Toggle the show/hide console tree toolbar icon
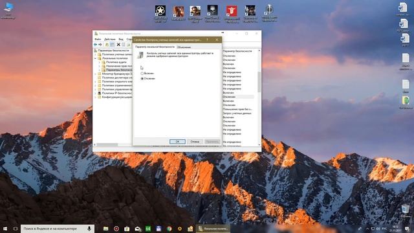The width and height of the screenshot is (414, 233). tap(112, 45)
